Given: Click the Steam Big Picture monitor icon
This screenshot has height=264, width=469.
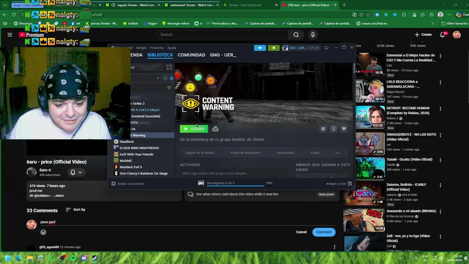Looking at the screenshot, I should [x=326, y=48].
